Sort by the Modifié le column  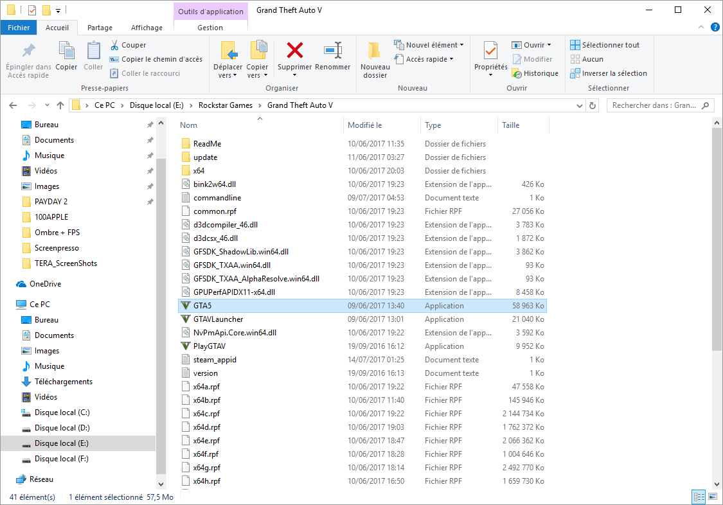click(x=382, y=125)
